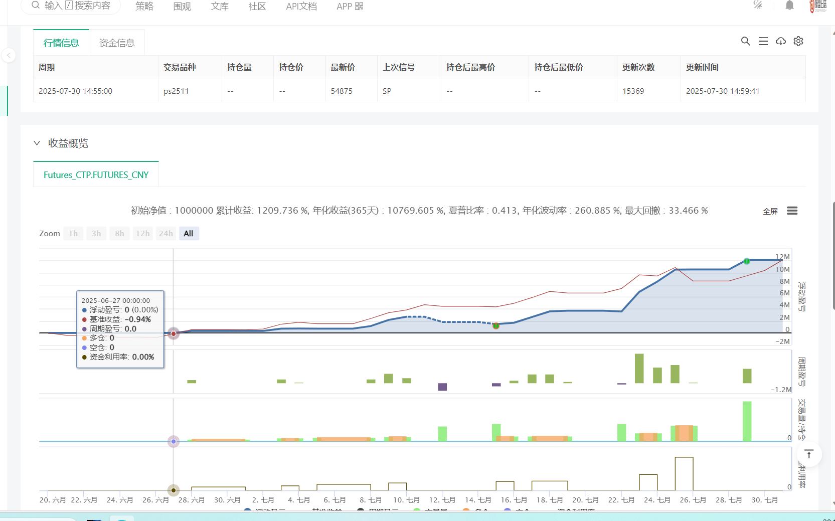Click the cloud download icon
This screenshot has width=835, height=521.
click(780, 41)
